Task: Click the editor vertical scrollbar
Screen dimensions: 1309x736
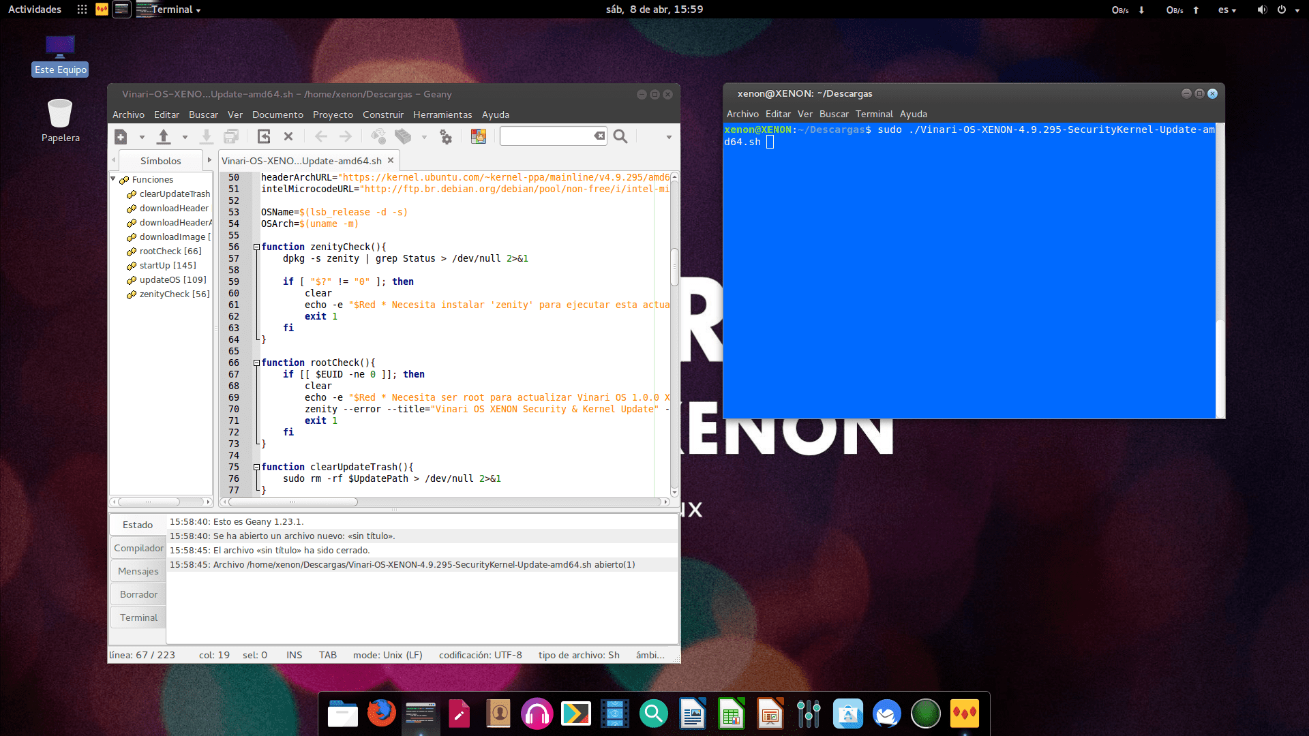Action: pos(674,267)
